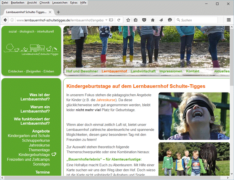
Task: Open the Lesezeichen menu
Action: (60, 2)
